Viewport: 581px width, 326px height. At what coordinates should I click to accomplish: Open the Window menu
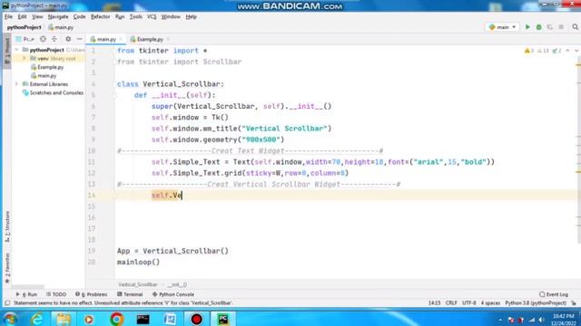pyautogui.click(x=171, y=16)
